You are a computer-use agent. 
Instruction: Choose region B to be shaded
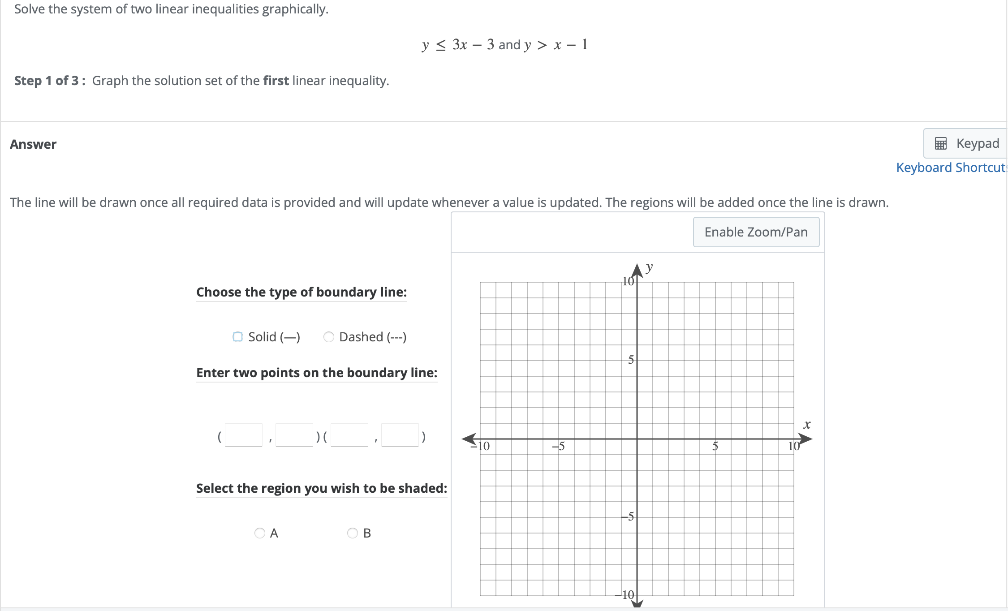[x=353, y=533]
